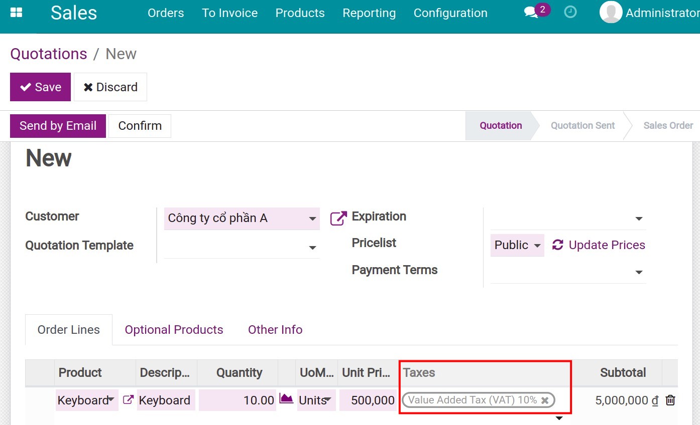Confirm the quotation
Image resolution: width=700 pixels, height=425 pixels.
140,126
